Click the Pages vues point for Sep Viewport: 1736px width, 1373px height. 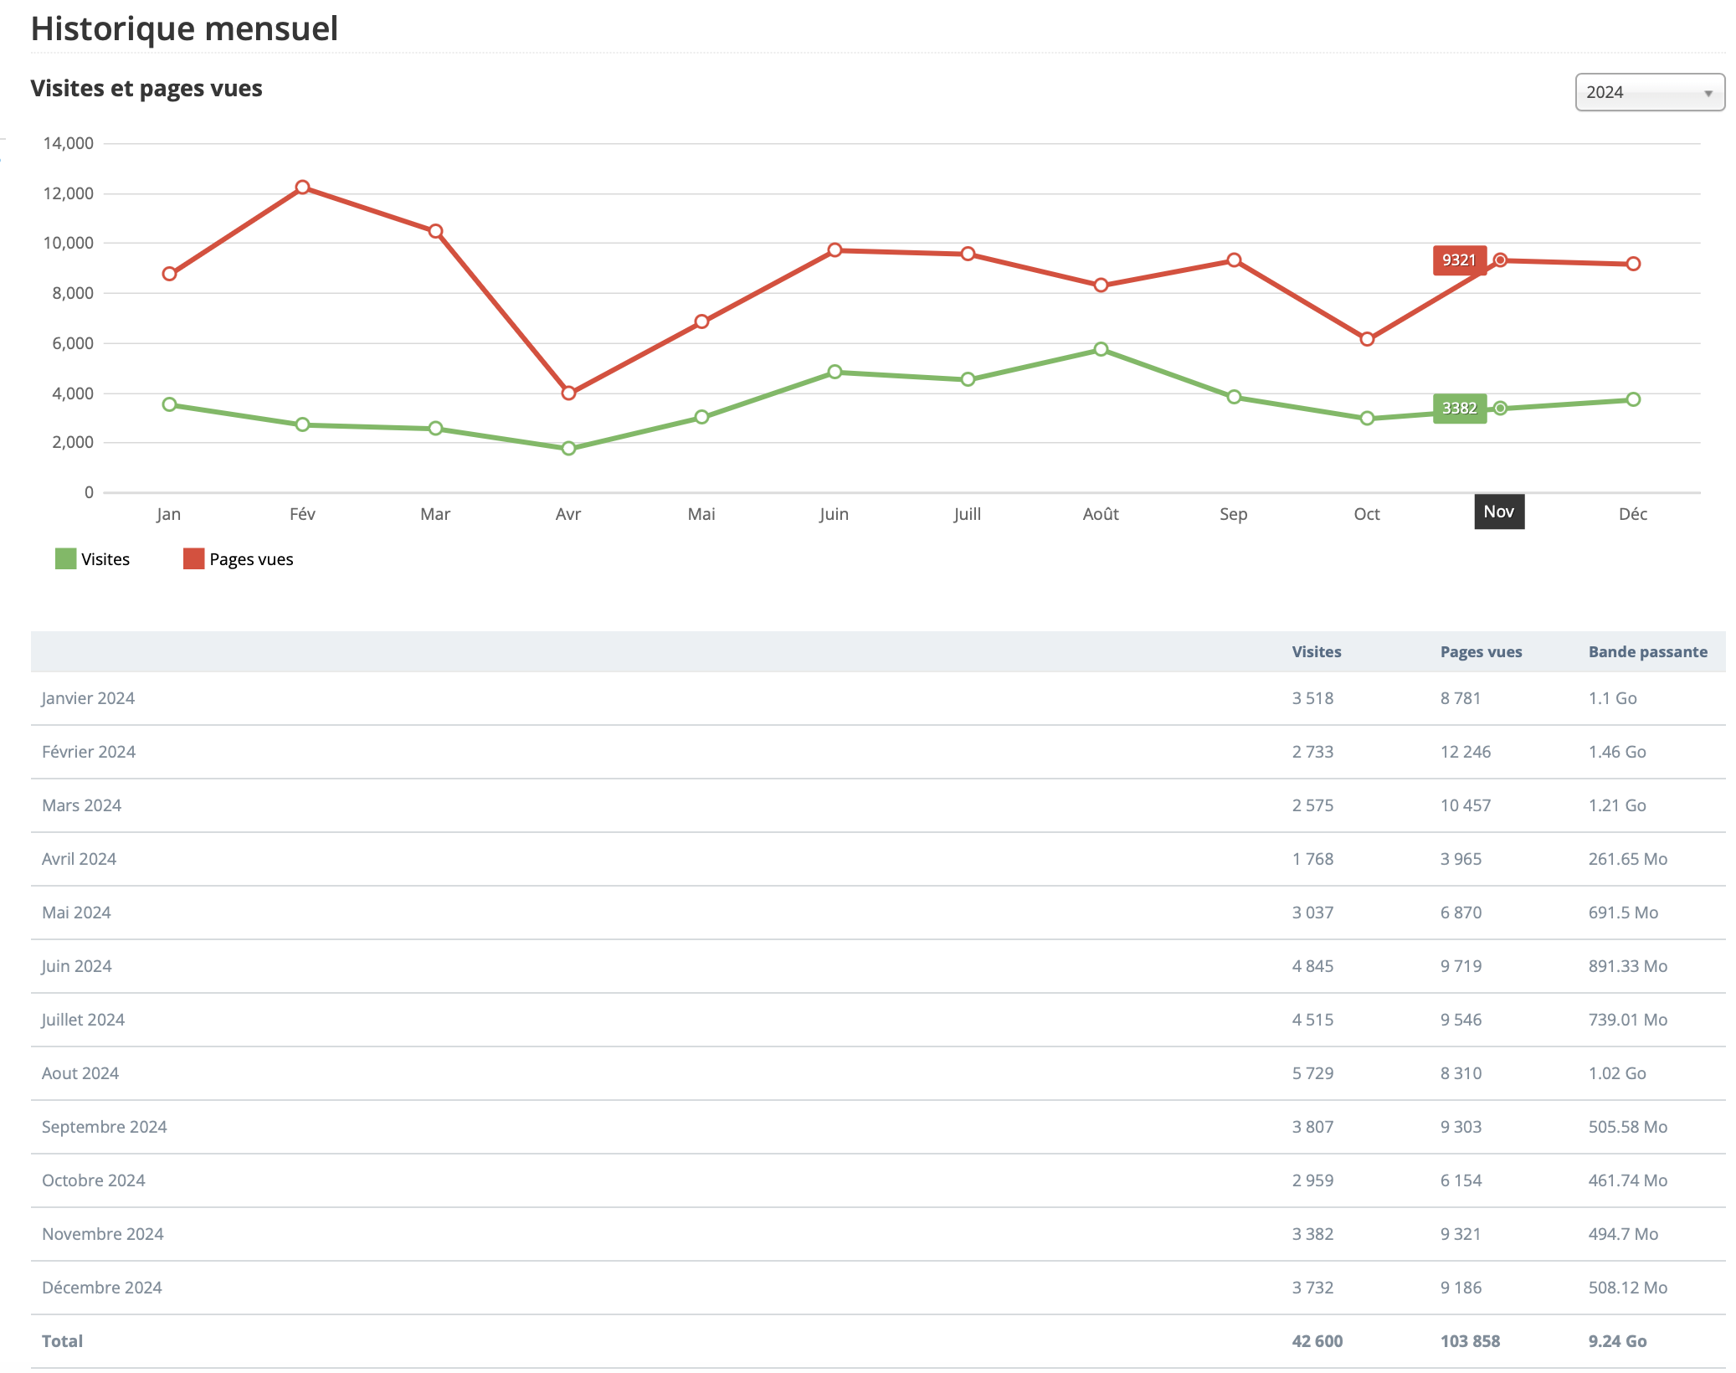click(1234, 260)
